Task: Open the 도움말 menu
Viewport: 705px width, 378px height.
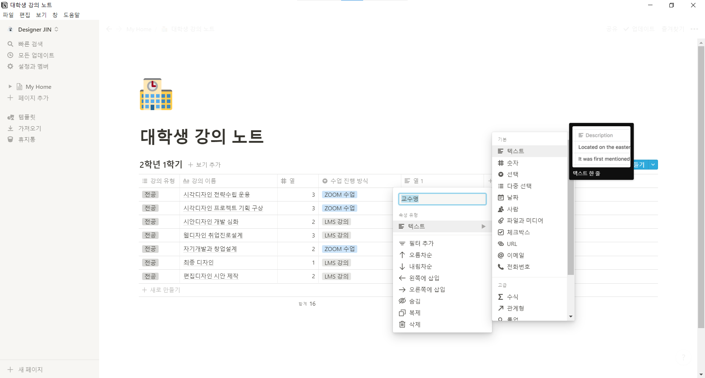Action: 72,15
